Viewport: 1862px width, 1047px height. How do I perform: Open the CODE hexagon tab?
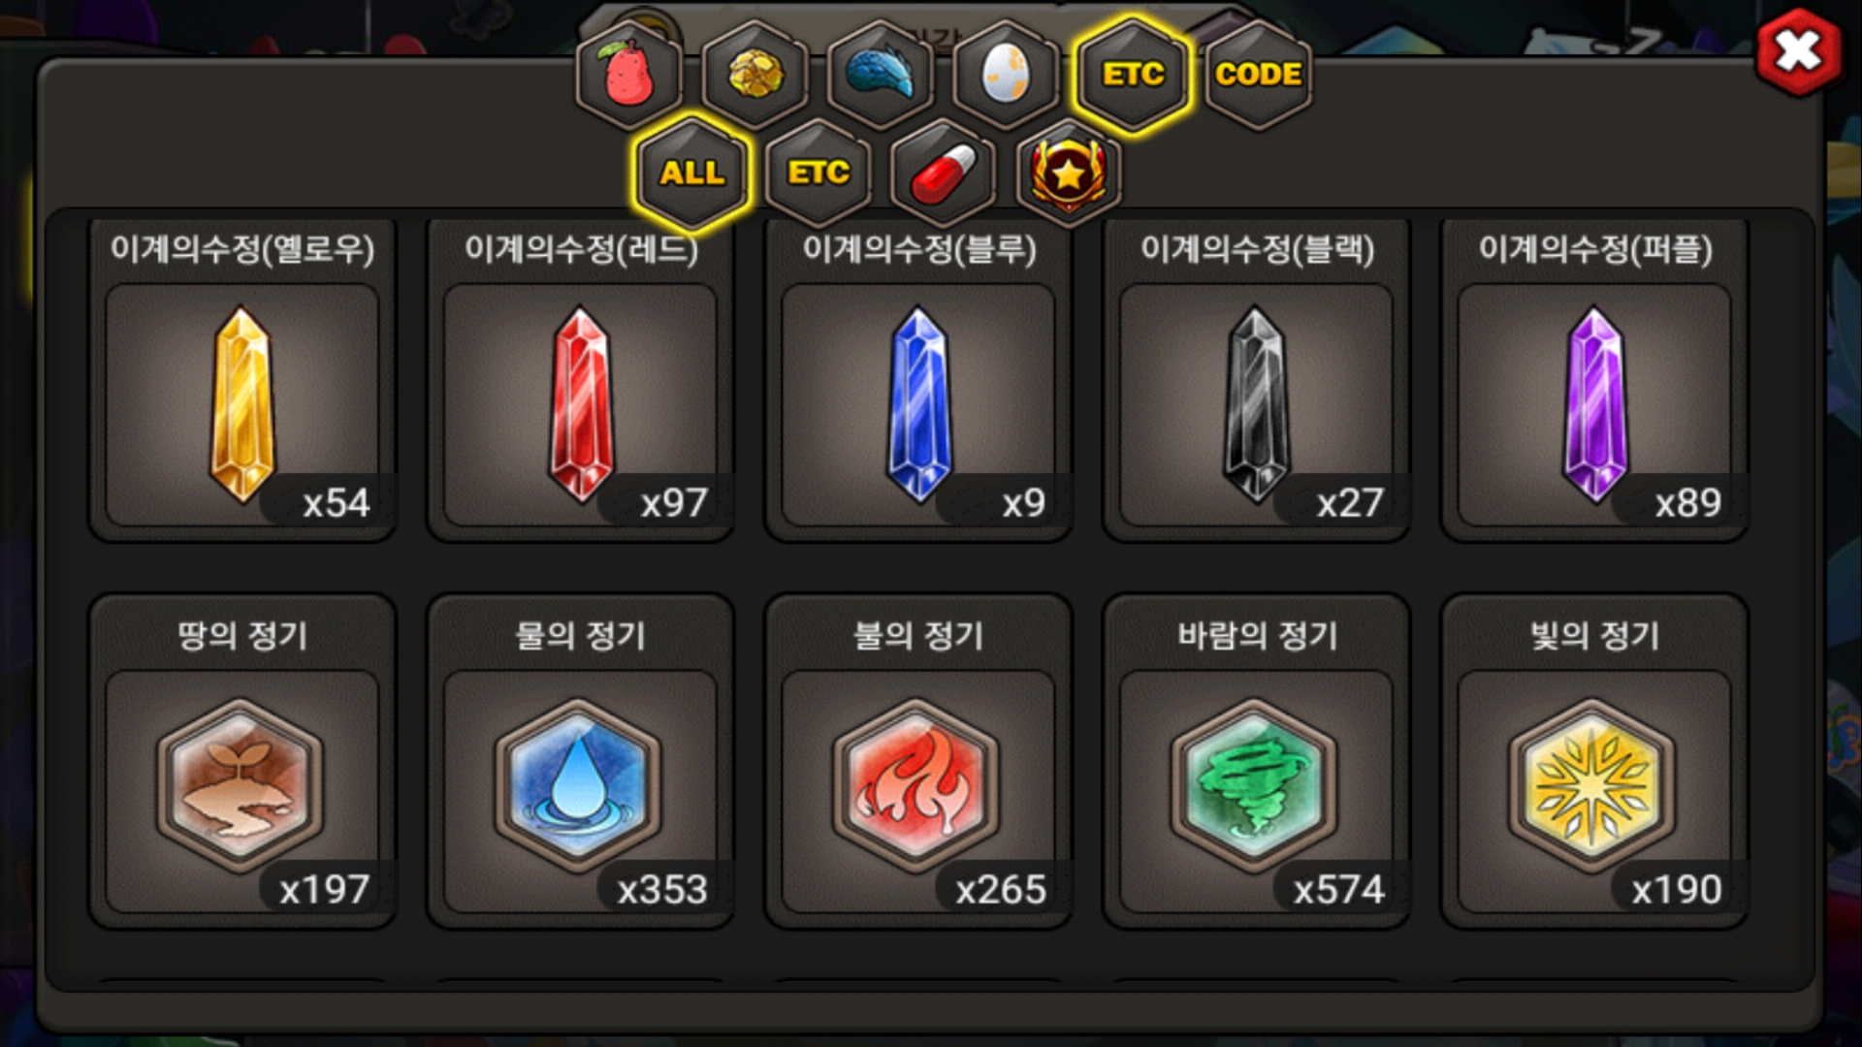(1258, 75)
